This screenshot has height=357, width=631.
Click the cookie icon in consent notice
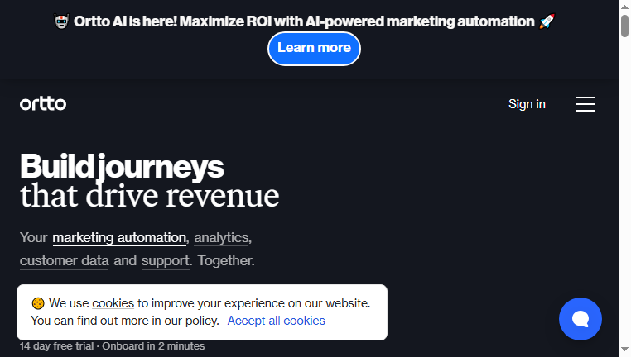(38, 303)
